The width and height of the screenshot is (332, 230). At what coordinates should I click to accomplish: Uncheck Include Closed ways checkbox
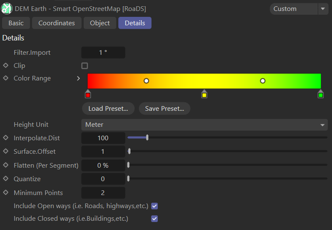(154, 219)
